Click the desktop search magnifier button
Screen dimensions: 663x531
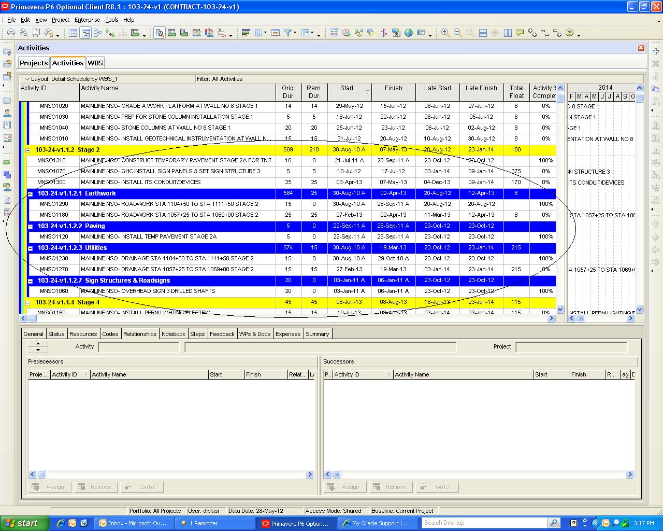pos(554,523)
